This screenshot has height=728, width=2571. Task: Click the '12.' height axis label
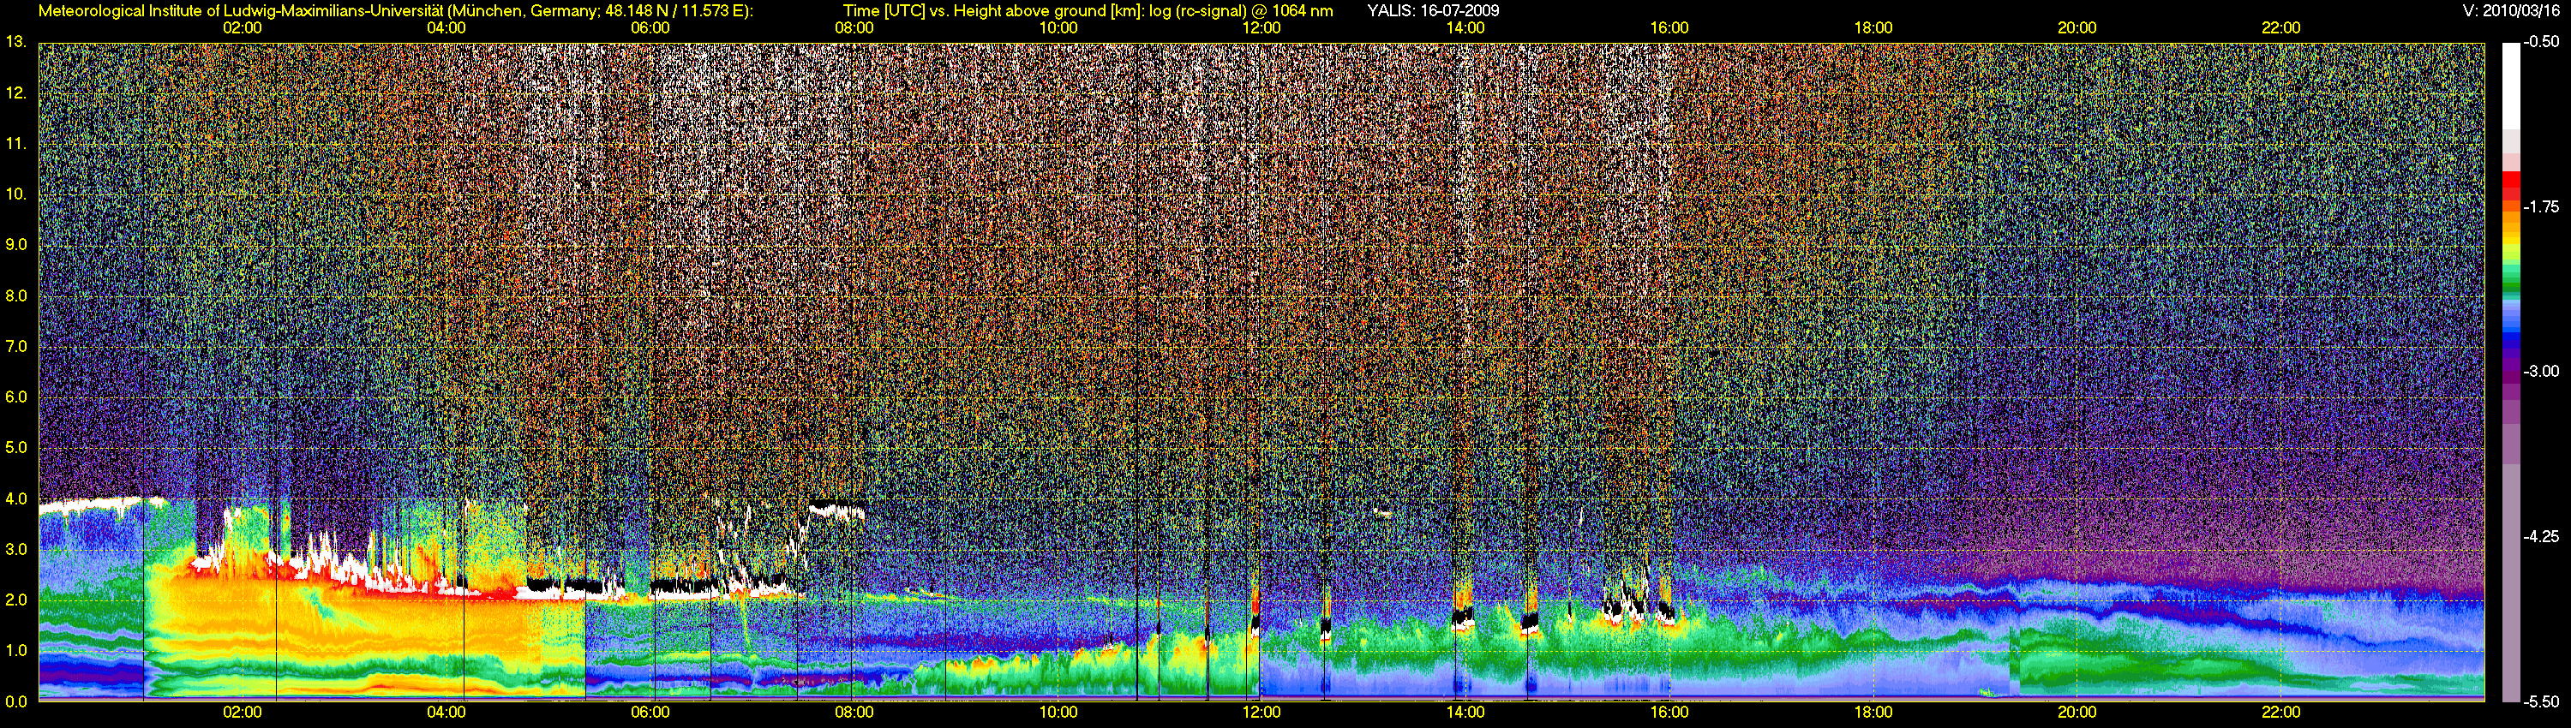click(16, 92)
